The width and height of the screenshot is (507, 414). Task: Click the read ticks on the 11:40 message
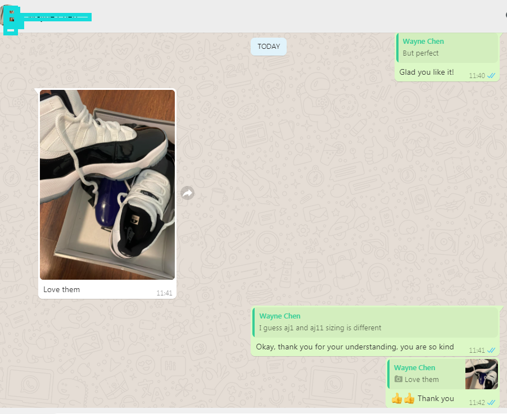pos(491,75)
